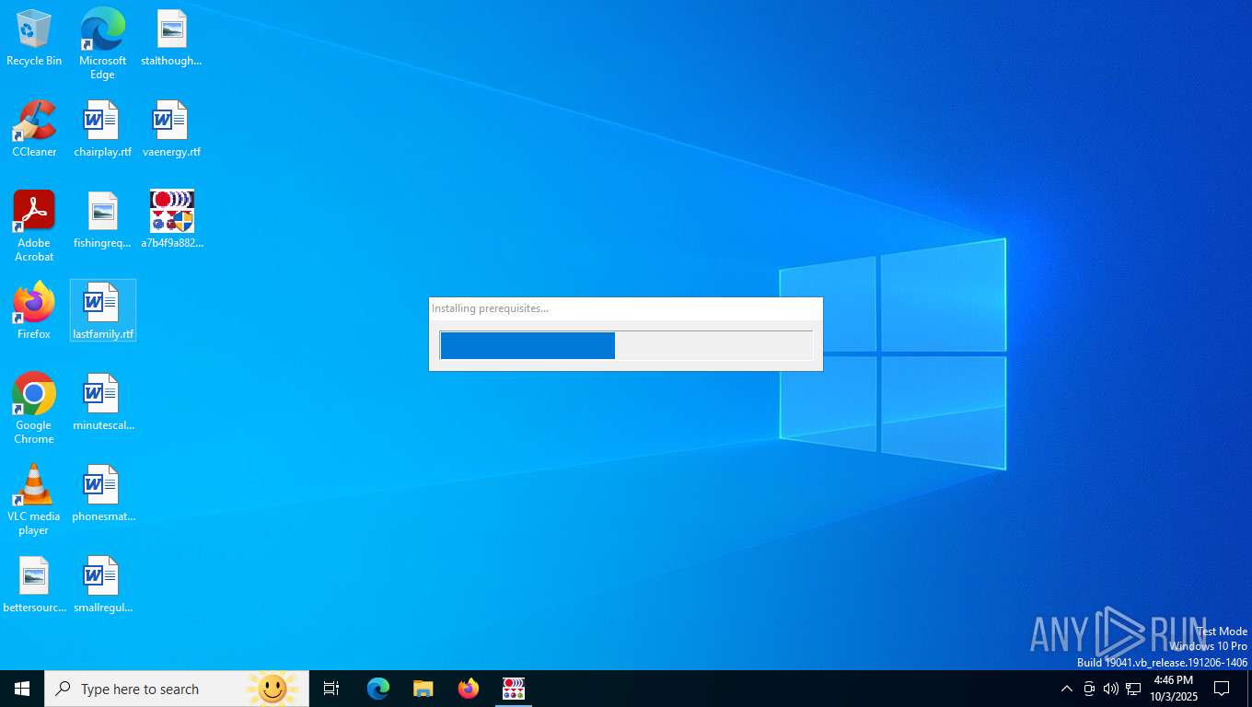Viewport: 1252px width, 707px height.
Task: Select the smallregul document icon
Action: pyautogui.click(x=102, y=585)
